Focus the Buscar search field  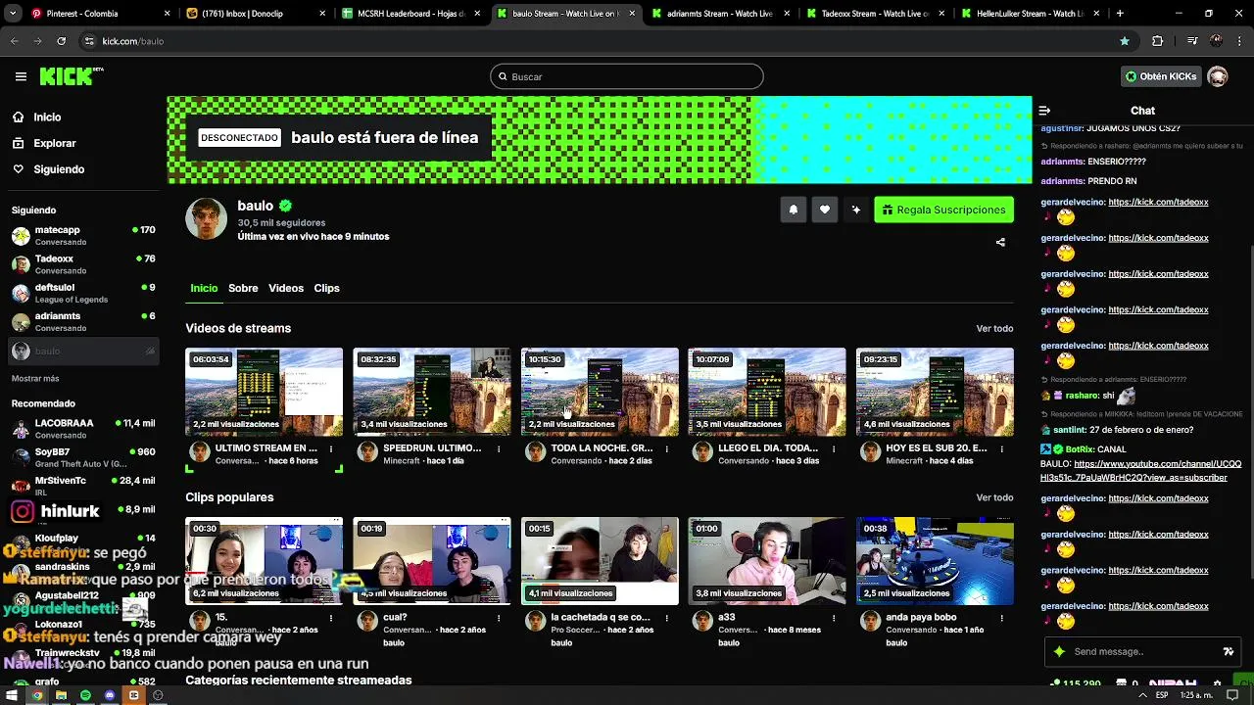pyautogui.click(x=627, y=76)
